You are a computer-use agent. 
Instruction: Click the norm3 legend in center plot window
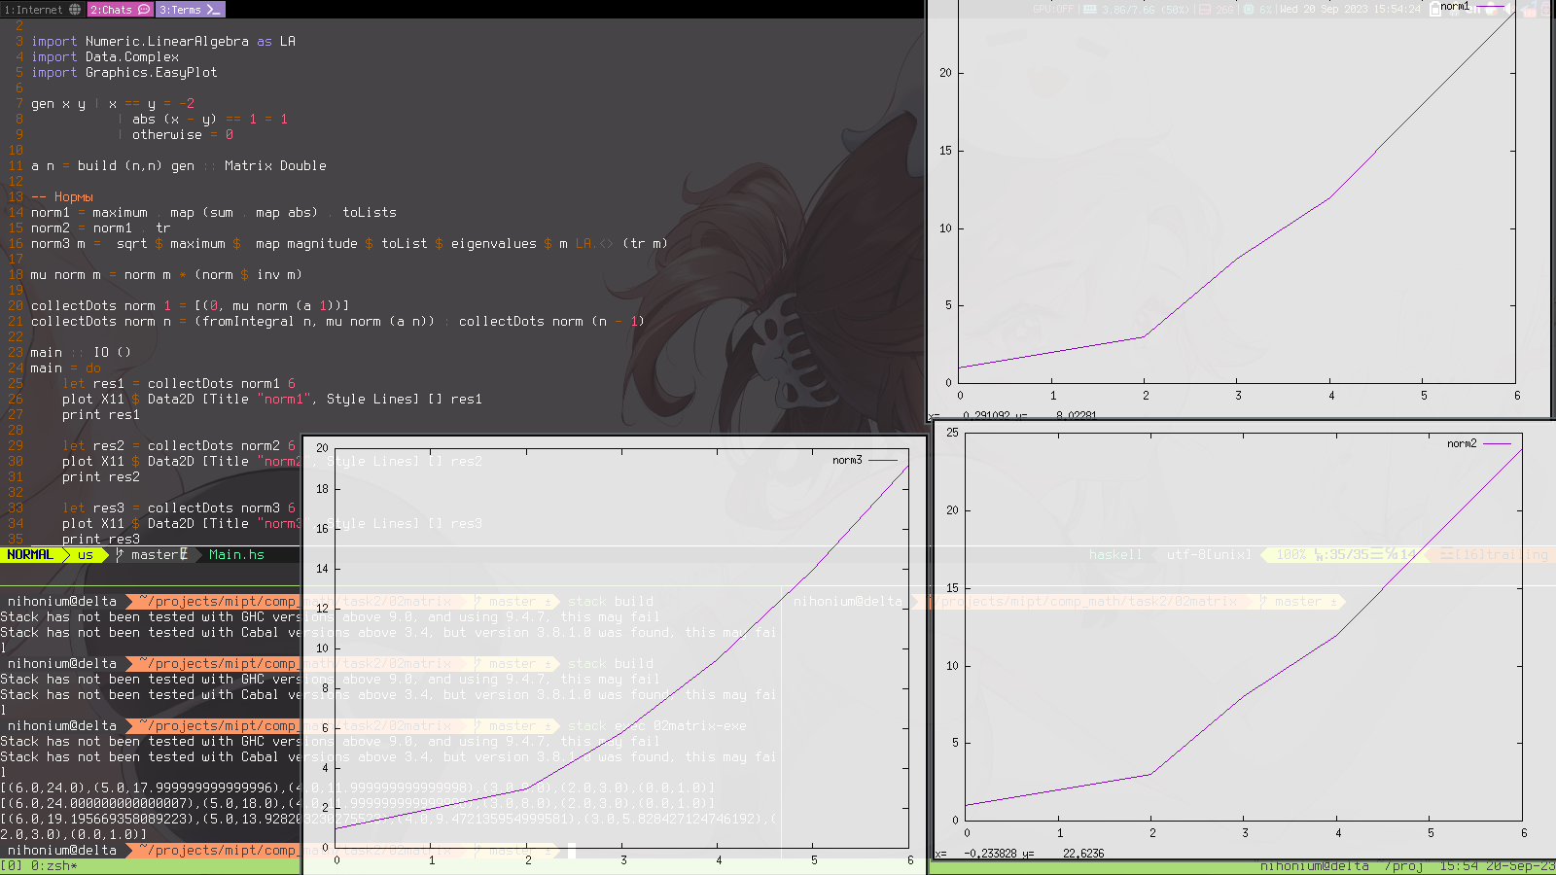(x=864, y=460)
